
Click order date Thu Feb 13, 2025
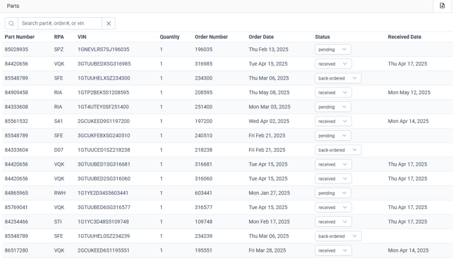pyautogui.click(x=269, y=49)
